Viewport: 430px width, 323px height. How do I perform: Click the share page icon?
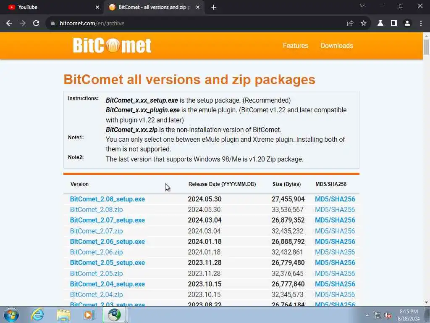(x=350, y=24)
